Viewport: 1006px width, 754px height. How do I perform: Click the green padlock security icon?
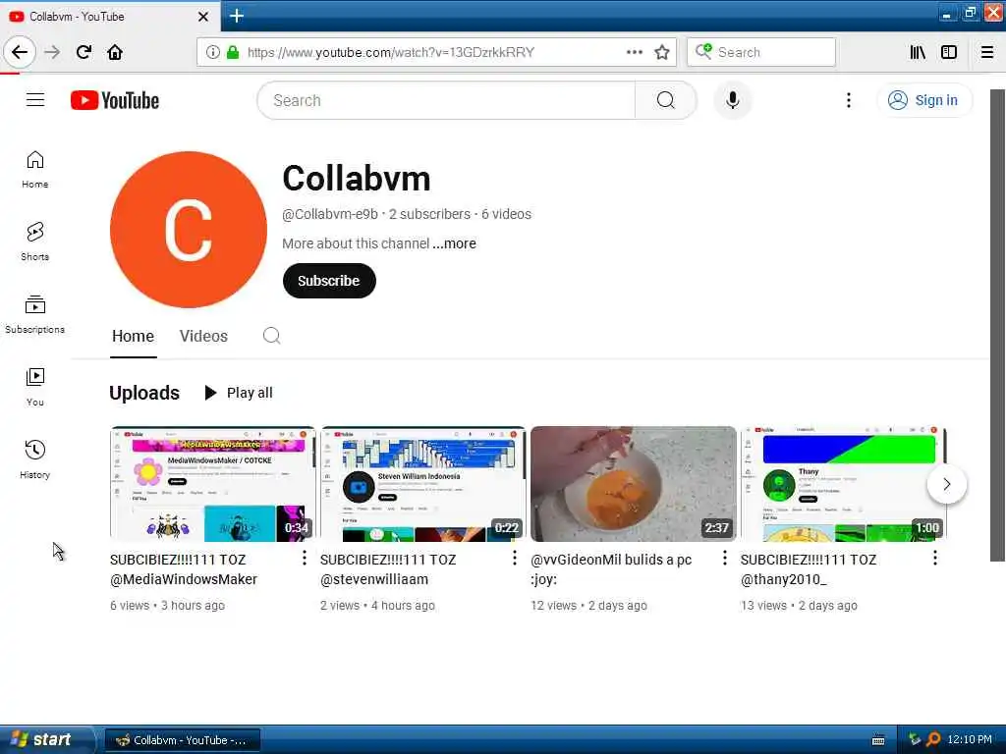pyautogui.click(x=233, y=52)
